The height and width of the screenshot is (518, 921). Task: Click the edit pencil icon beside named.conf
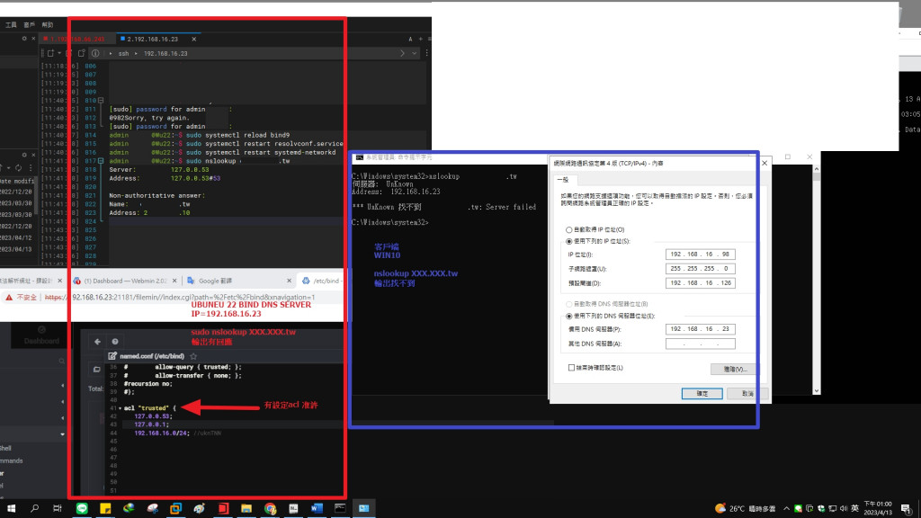coord(112,356)
